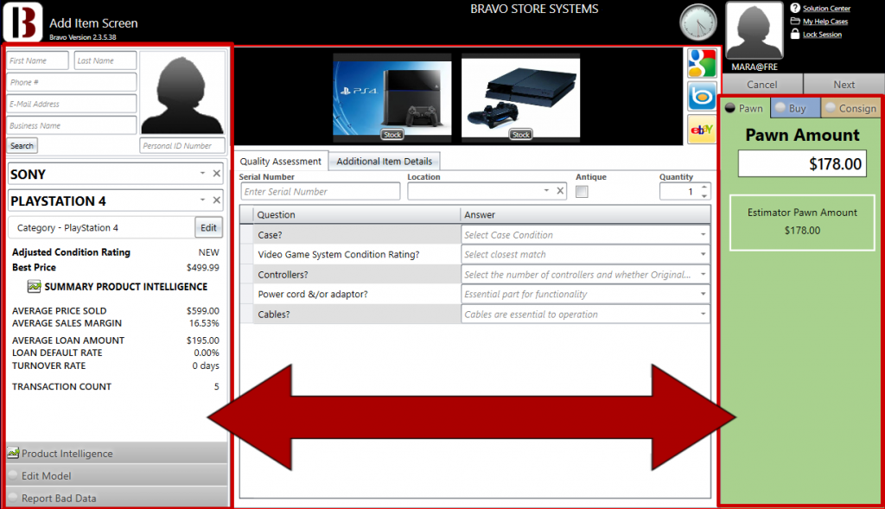Viewport: 885px width, 509px height.
Task: Expand the Edit Model panel
Action: coord(117,476)
